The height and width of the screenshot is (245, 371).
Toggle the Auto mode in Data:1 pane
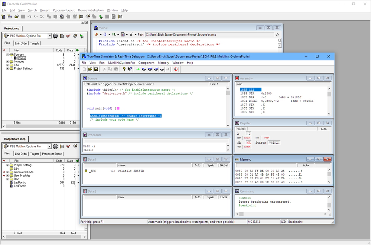coord(197,165)
